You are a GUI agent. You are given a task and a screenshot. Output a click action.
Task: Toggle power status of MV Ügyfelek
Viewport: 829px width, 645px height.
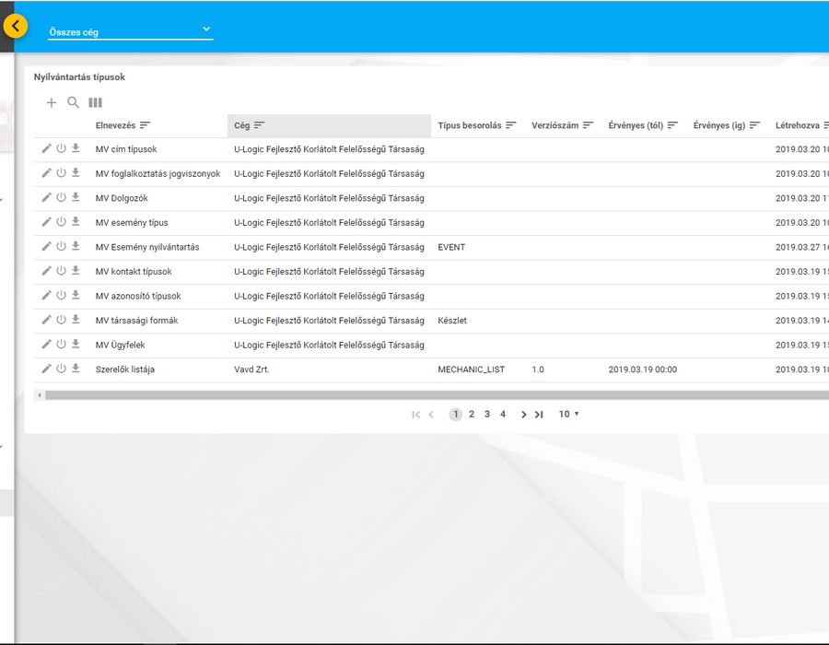point(62,345)
